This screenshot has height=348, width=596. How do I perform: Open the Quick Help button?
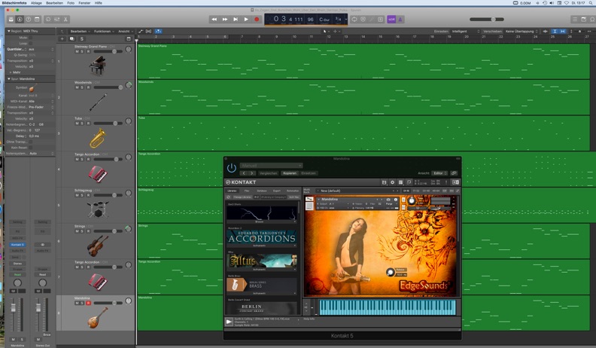pyautogui.click(x=28, y=19)
